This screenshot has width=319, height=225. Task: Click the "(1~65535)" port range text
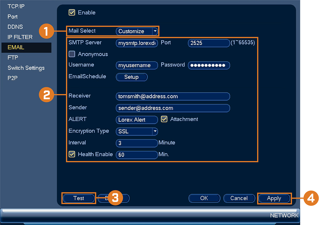(243, 43)
